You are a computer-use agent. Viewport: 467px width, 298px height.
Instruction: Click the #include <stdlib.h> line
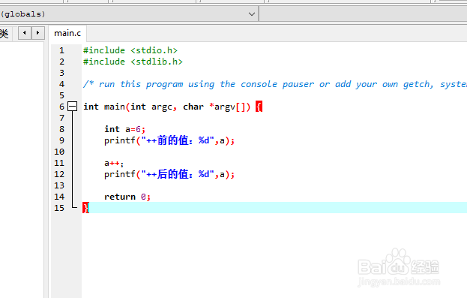coord(133,62)
